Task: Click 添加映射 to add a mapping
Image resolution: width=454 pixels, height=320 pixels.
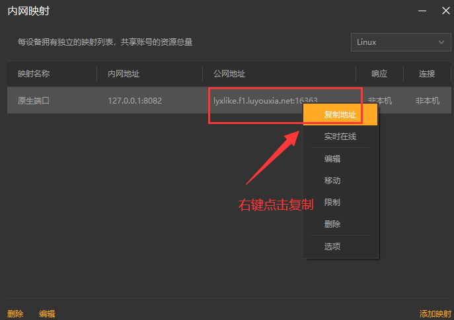Action: pyautogui.click(x=435, y=313)
